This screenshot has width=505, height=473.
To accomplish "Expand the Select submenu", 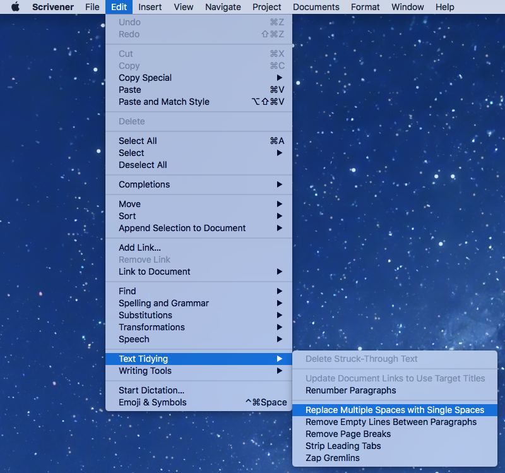I will (x=199, y=153).
